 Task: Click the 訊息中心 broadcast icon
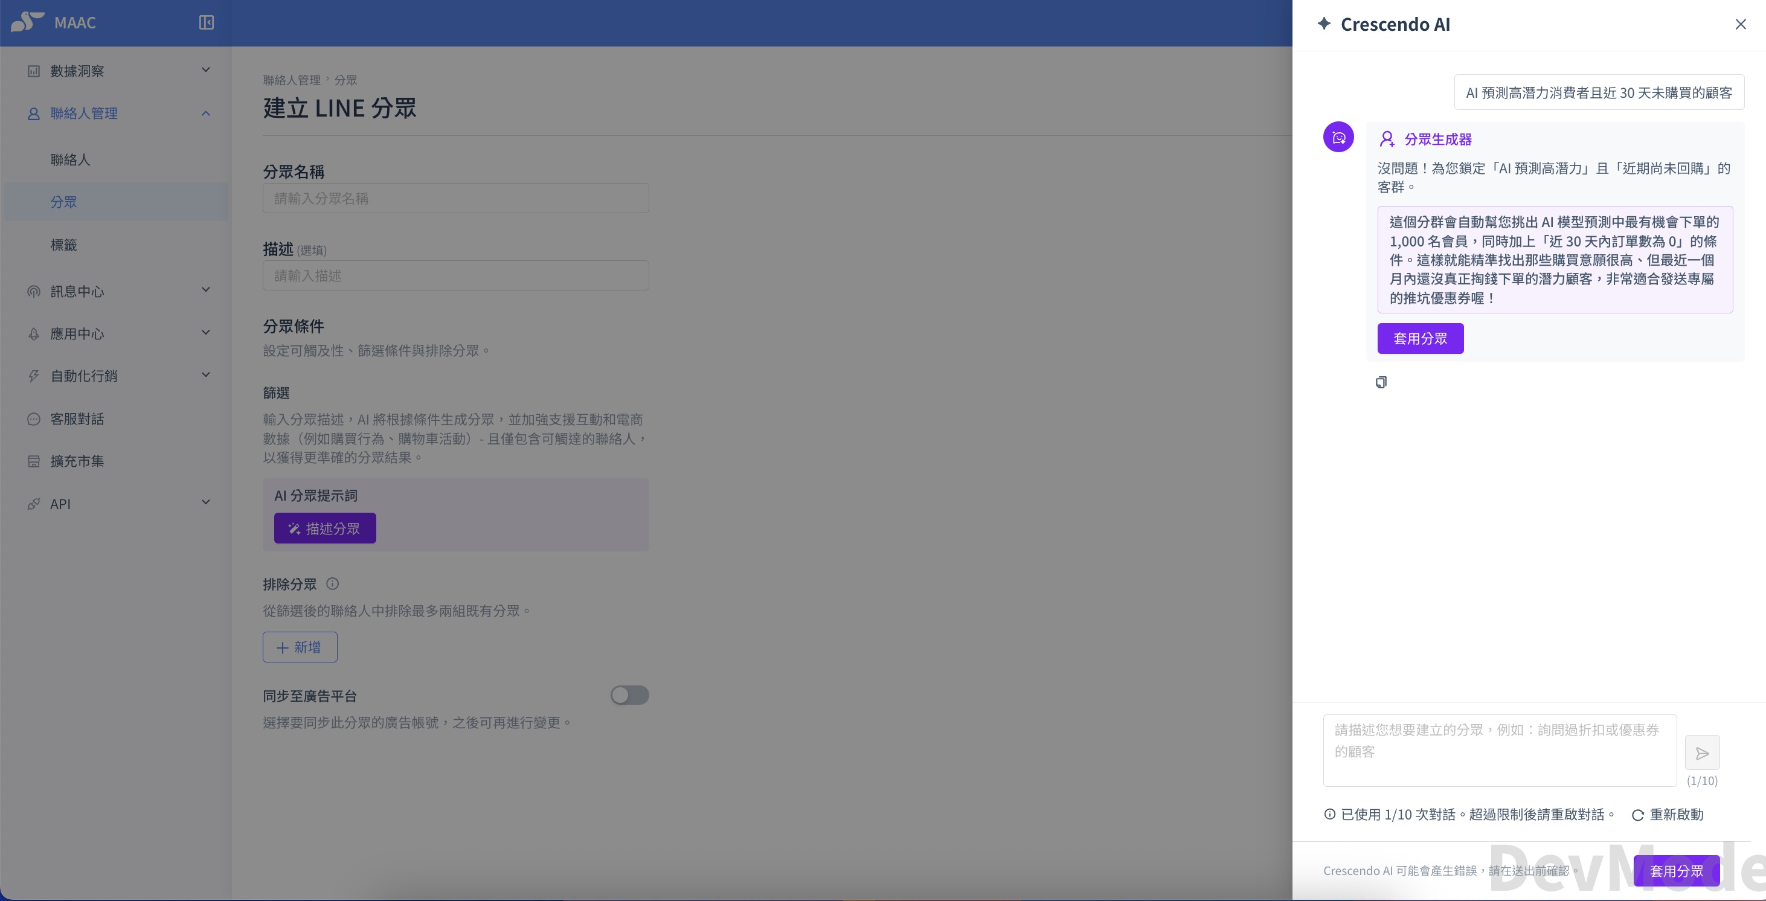pos(34,292)
